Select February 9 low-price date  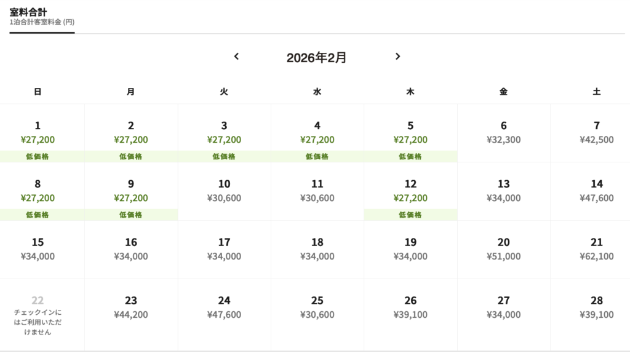130,192
